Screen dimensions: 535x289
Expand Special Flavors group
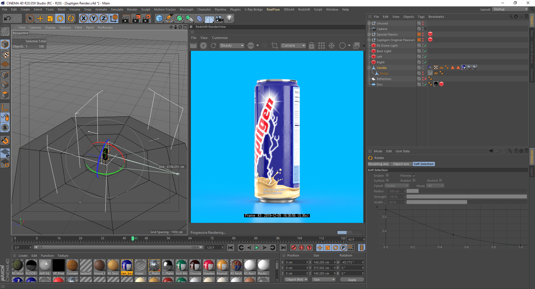[x=369, y=34]
